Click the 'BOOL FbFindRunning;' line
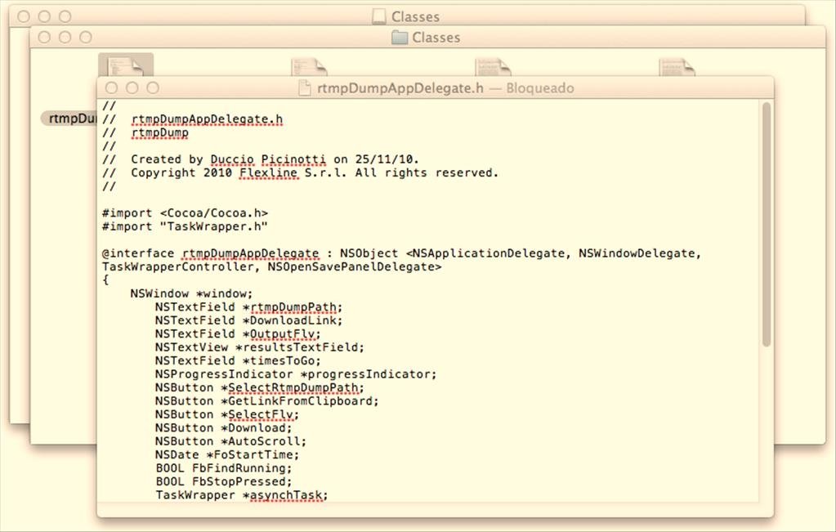 pos(224,468)
